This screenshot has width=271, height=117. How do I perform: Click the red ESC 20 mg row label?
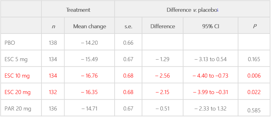click(x=17, y=92)
